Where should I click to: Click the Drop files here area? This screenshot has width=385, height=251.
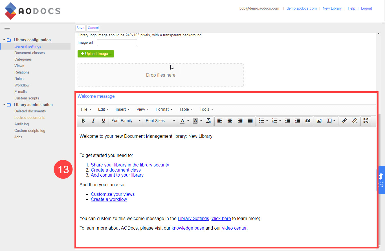[161, 75]
